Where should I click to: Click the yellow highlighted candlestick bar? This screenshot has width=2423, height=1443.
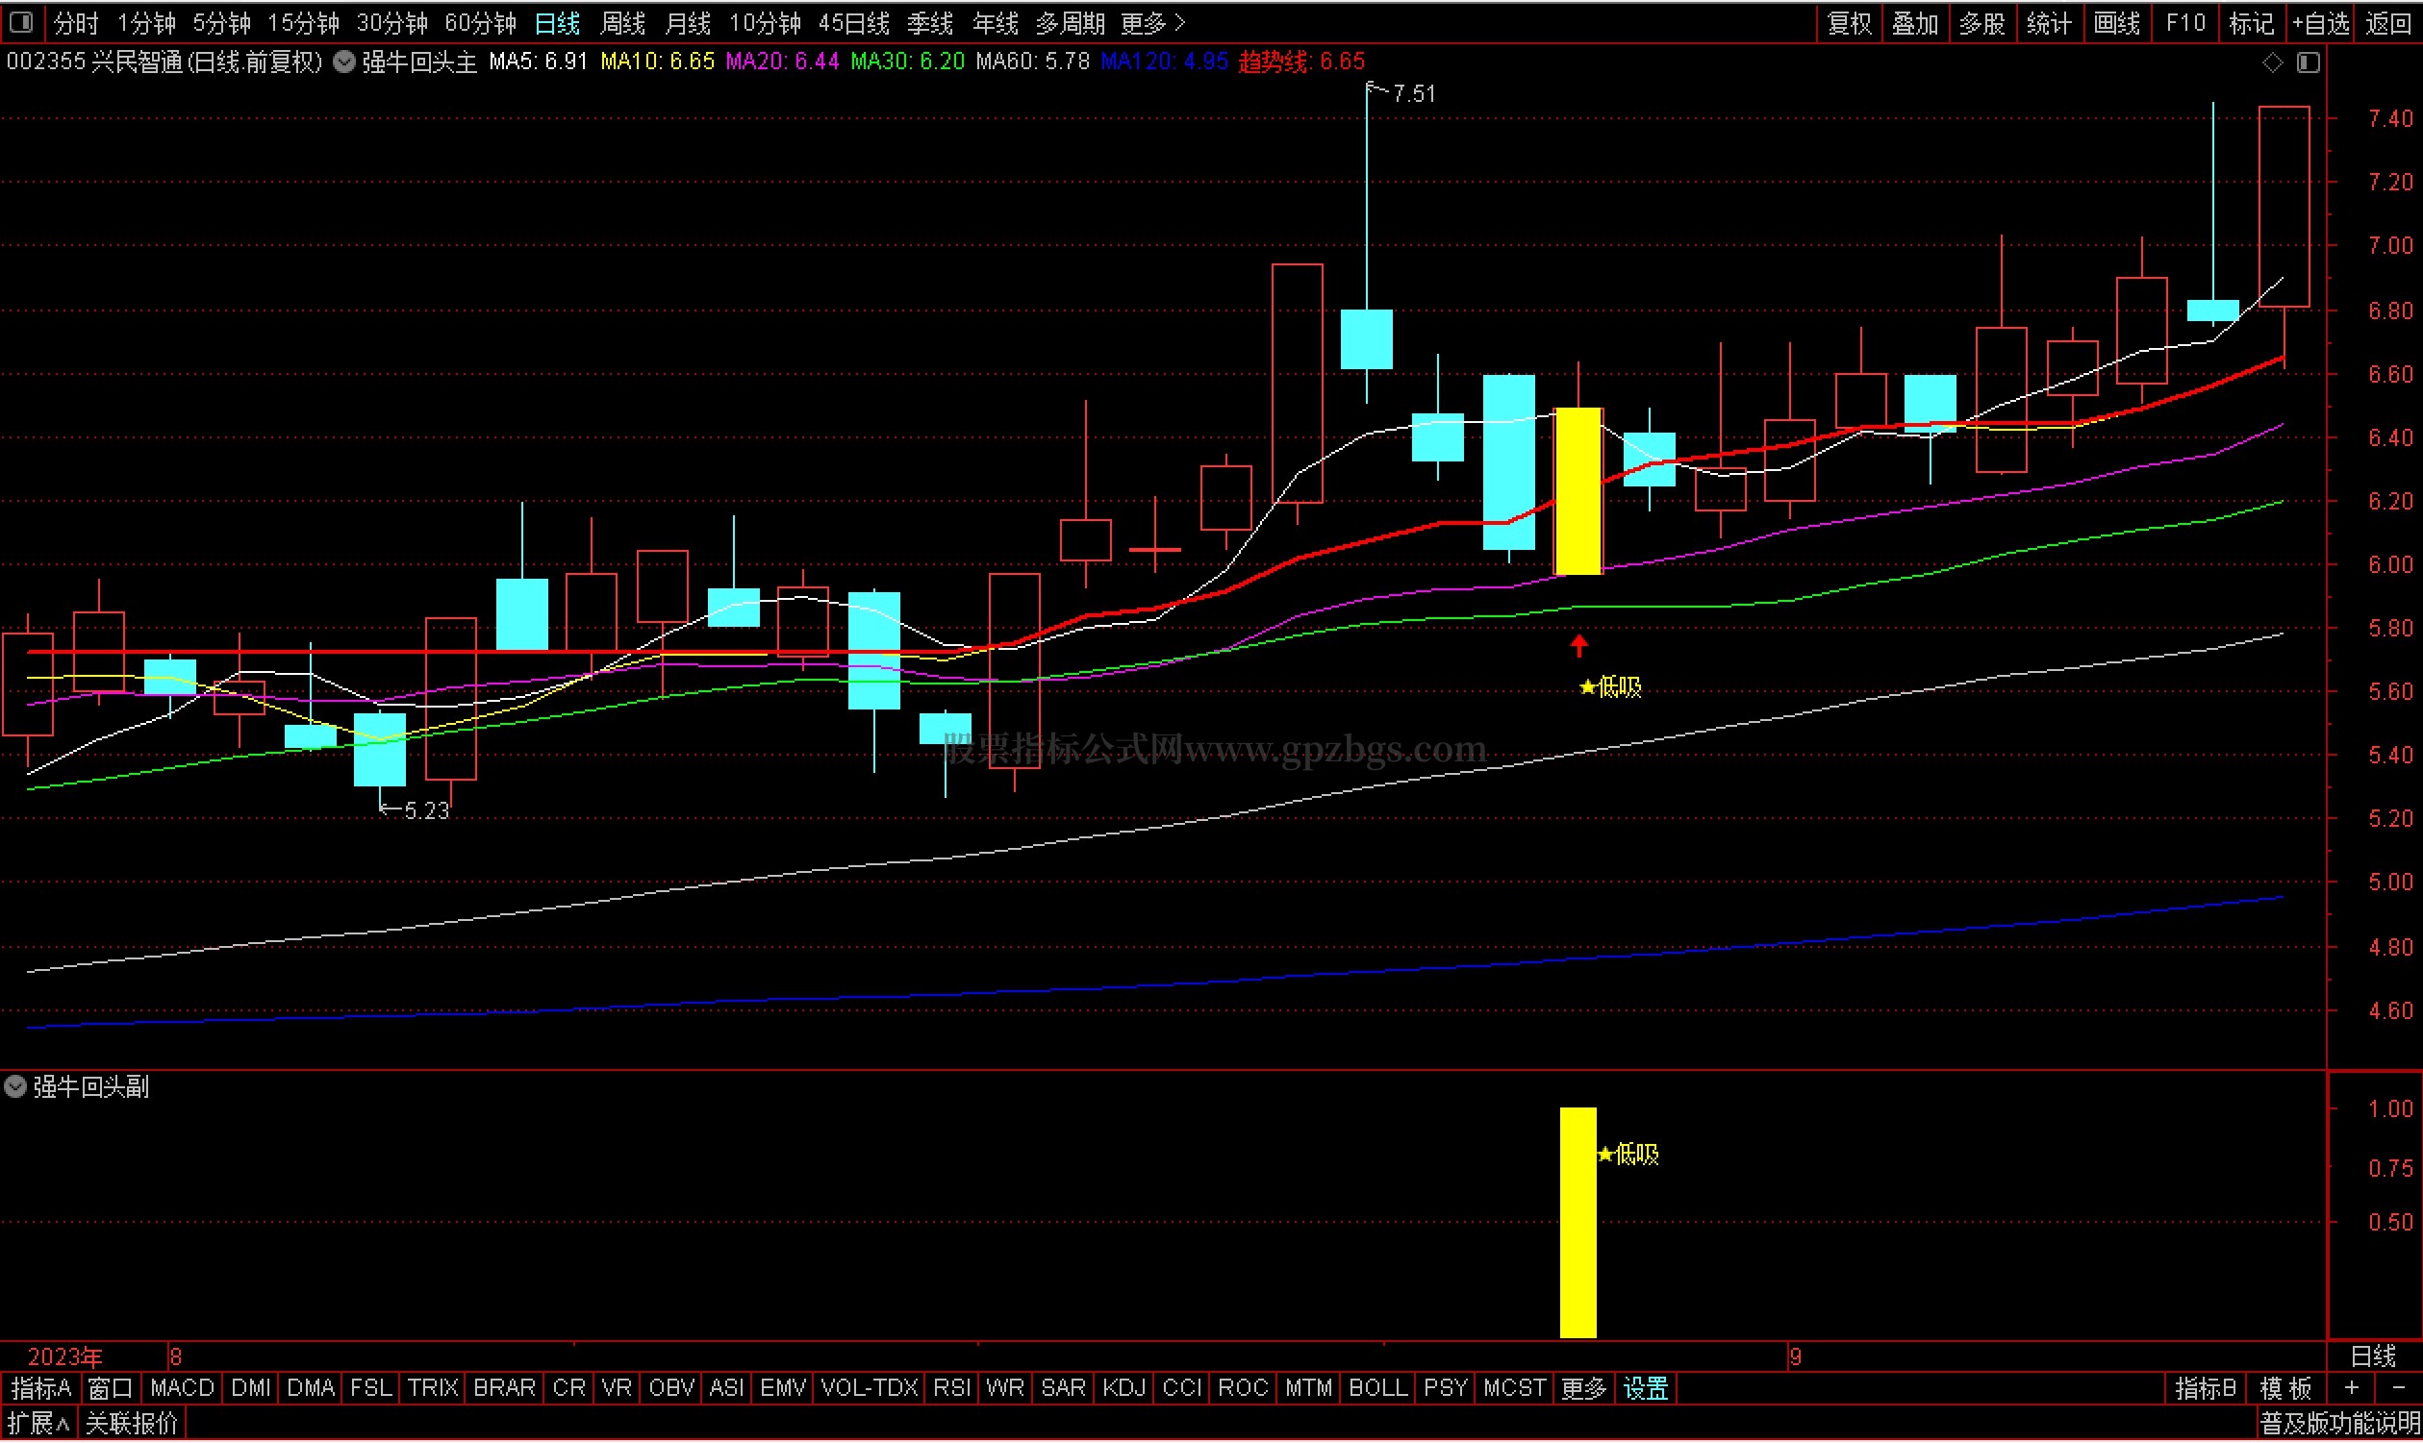pyautogui.click(x=1577, y=491)
